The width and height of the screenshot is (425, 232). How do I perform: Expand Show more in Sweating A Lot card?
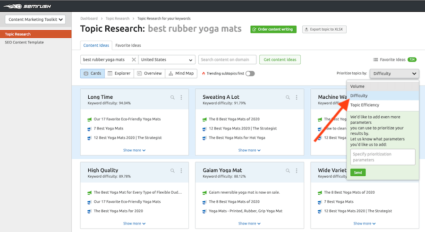point(249,150)
